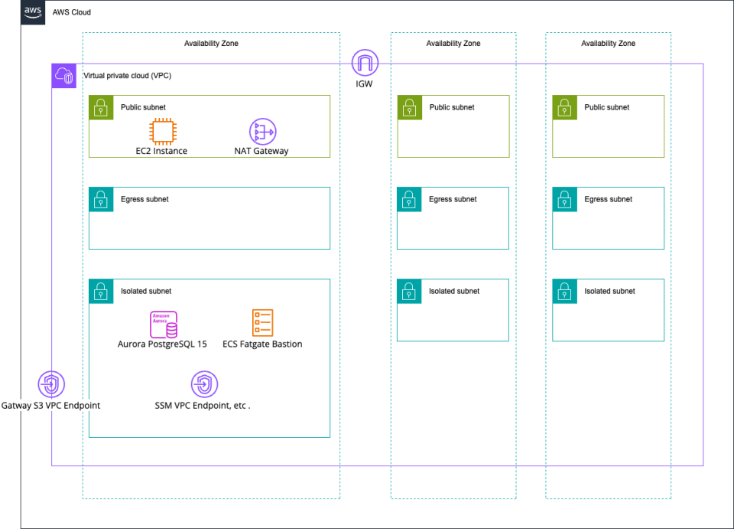Viewport: 734px width, 529px height.
Task: Select the Virtual private cloud (VPC) label
Action: [x=127, y=75]
